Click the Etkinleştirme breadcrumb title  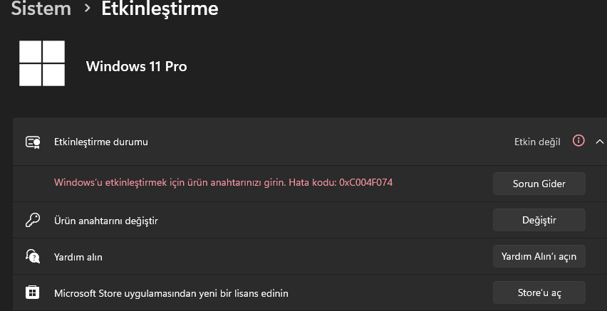coord(160,9)
